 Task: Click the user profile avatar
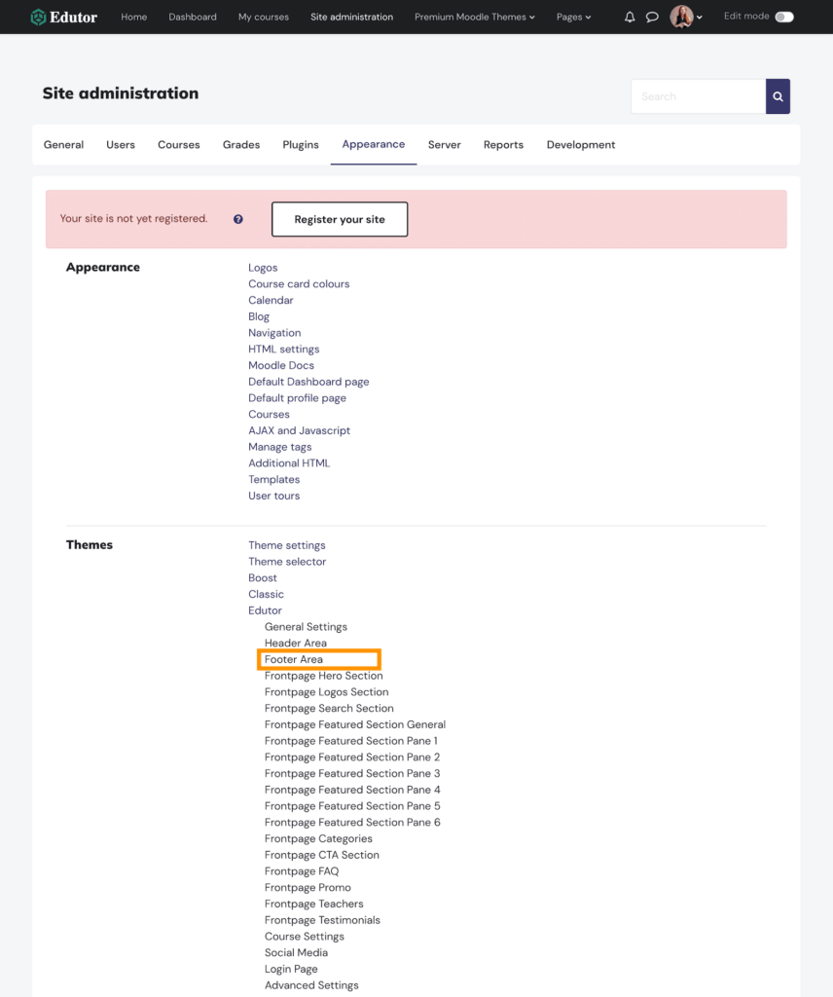point(680,17)
